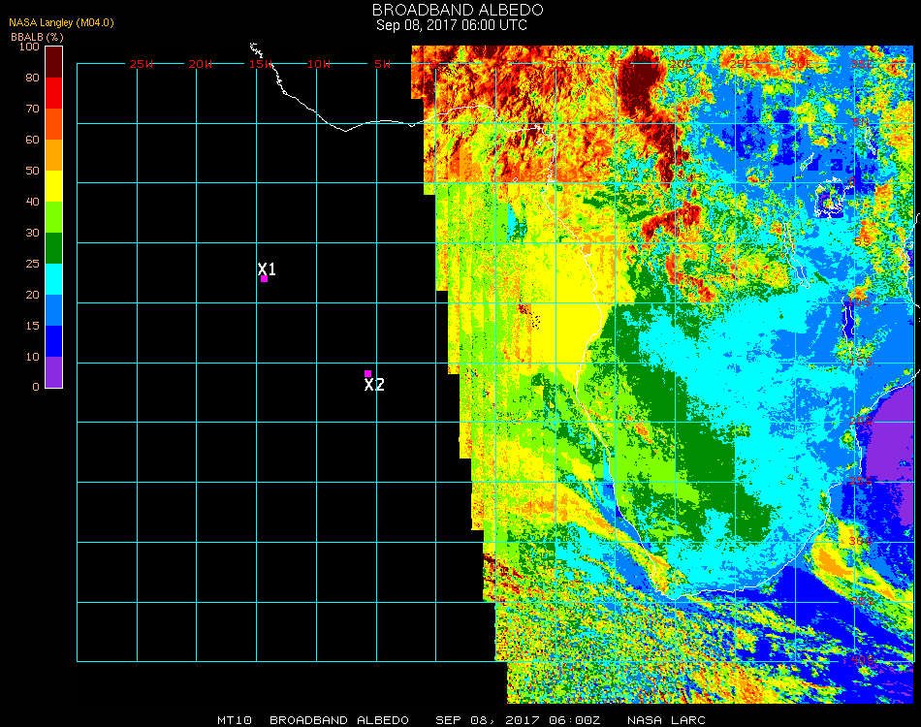Click the 25k grid label

(x=142, y=64)
